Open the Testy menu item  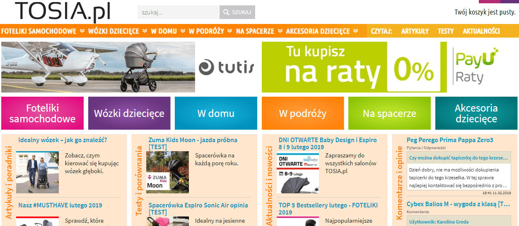click(446, 31)
